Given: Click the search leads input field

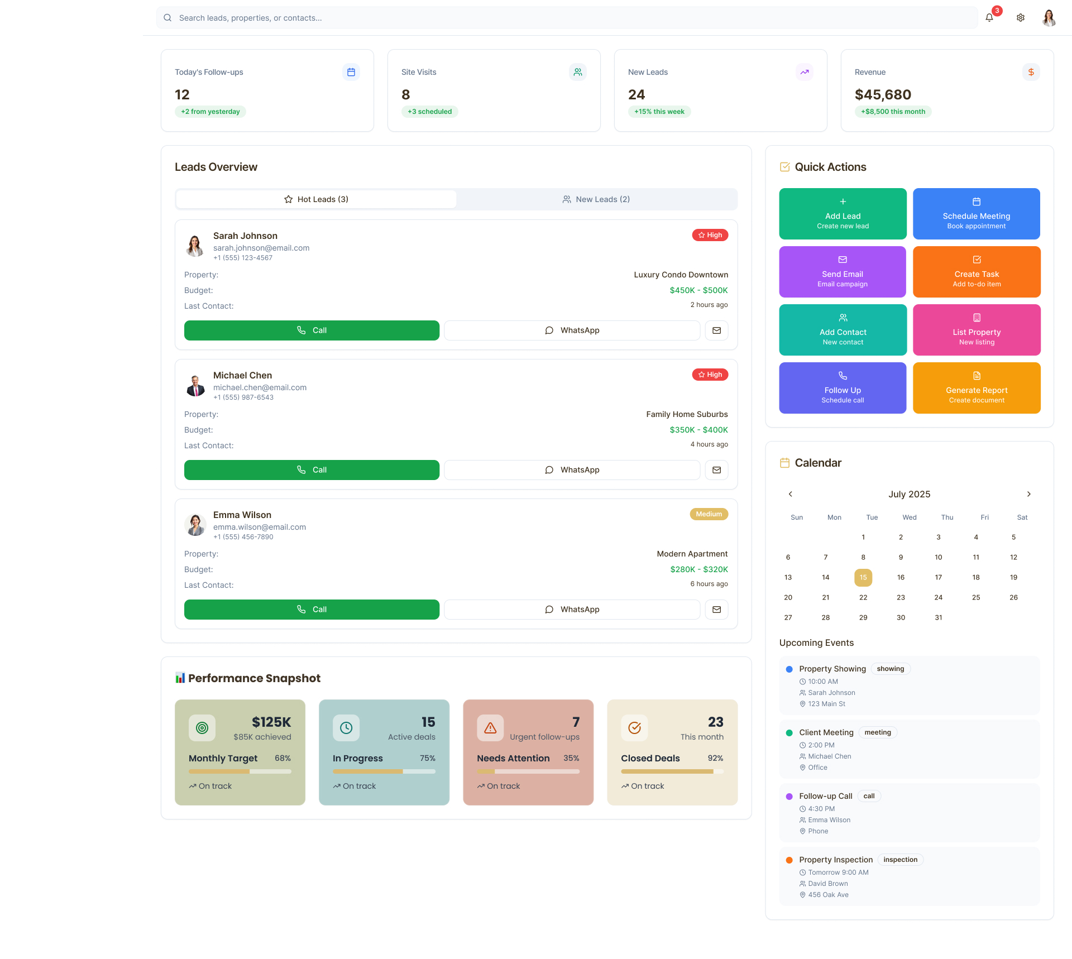Looking at the screenshot, I should pos(567,18).
